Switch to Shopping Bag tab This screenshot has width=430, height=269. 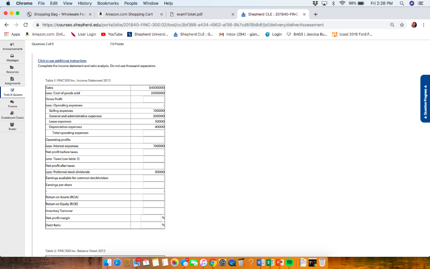click(x=59, y=14)
